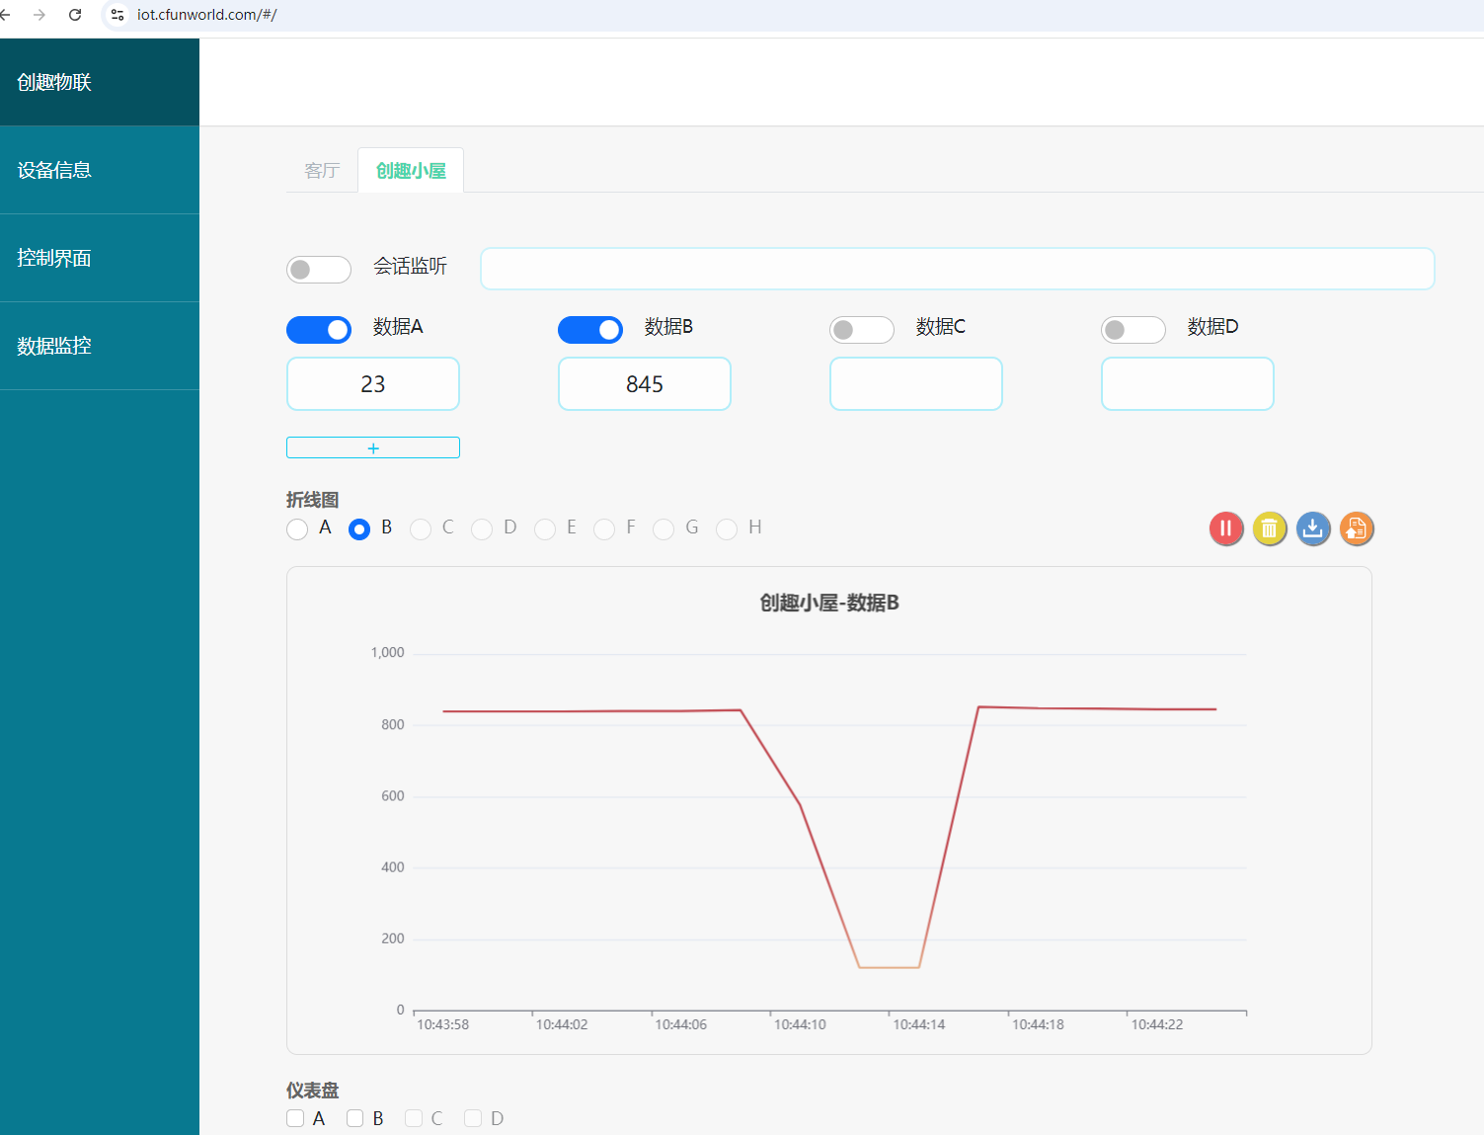Viewport: 1484px width, 1135px height.
Task: Select radio button A for line chart
Action: (x=297, y=529)
